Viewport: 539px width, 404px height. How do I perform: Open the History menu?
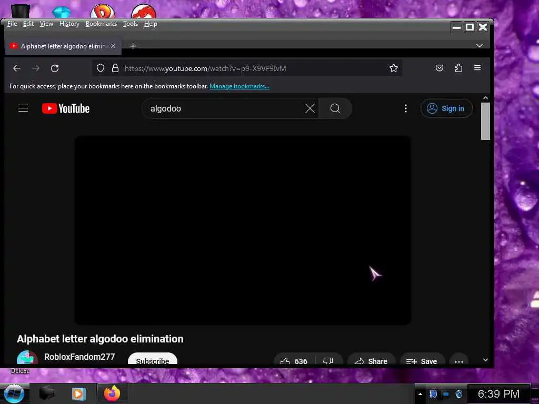click(x=69, y=23)
